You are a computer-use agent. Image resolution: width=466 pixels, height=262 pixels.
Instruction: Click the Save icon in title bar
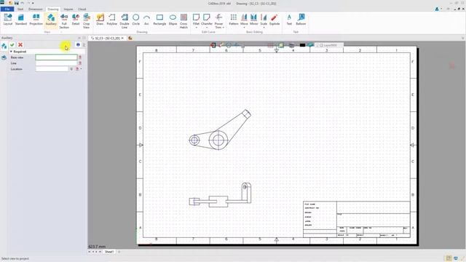click(x=16, y=3)
